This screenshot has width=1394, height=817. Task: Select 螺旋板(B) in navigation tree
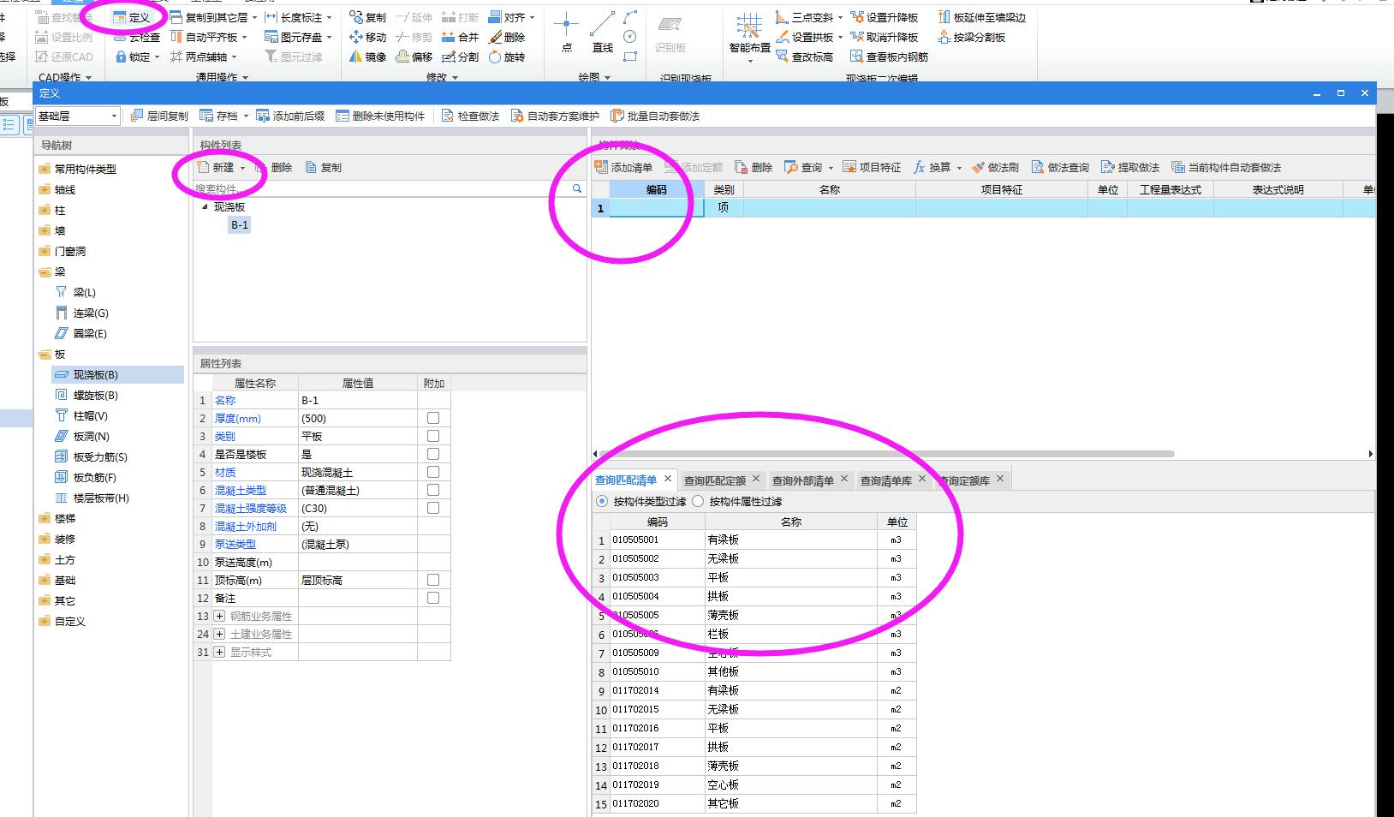pyautogui.click(x=95, y=395)
